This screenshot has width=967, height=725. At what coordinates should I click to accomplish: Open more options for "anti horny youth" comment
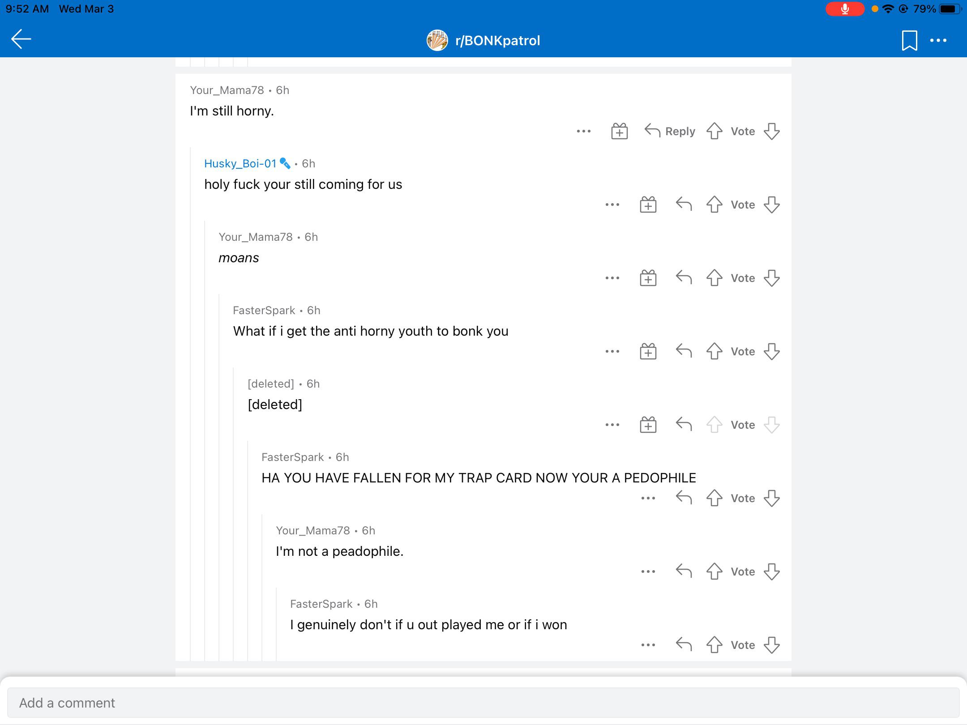click(x=612, y=351)
